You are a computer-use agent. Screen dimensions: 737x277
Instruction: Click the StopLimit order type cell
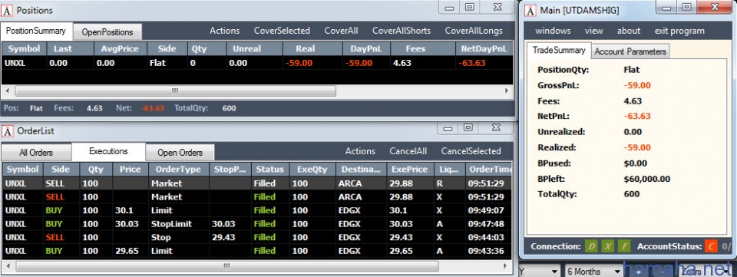(x=178, y=224)
